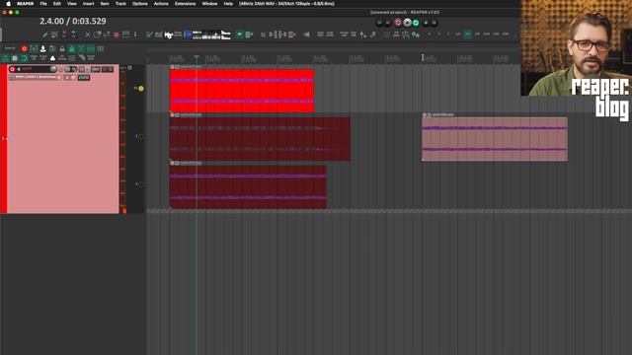
Task: Select the dark red item on third lane
Action: [x=248, y=186]
